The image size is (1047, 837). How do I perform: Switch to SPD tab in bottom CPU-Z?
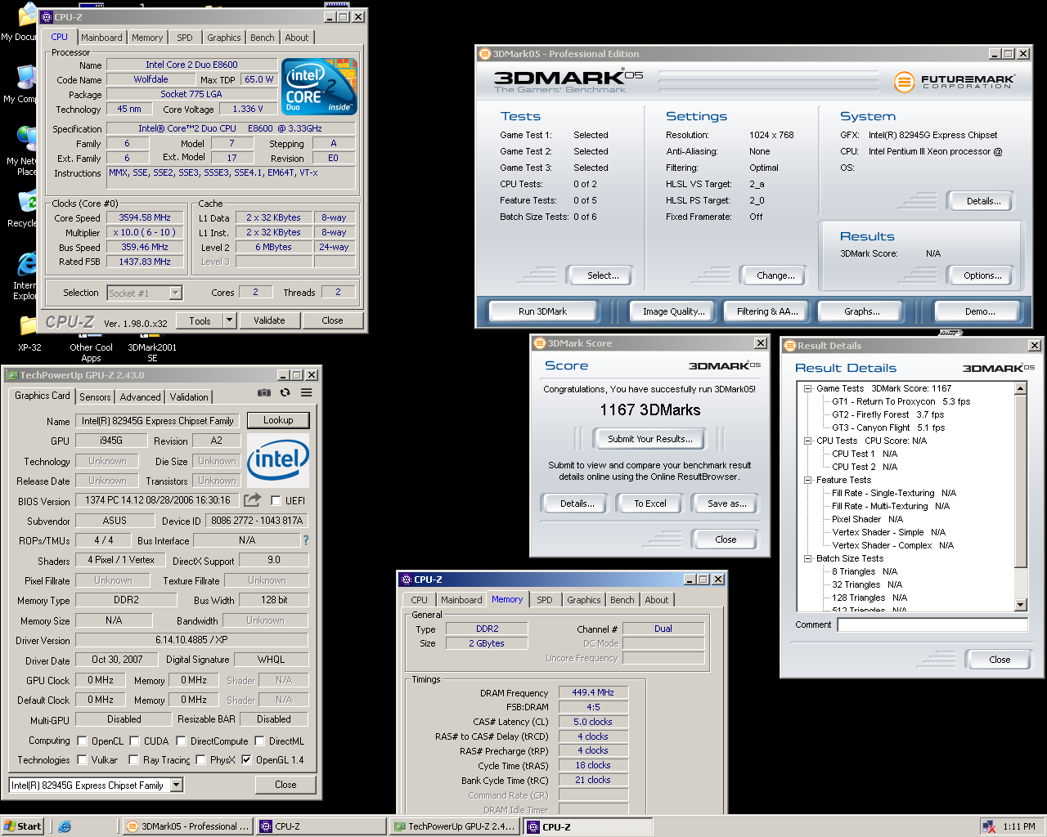pyautogui.click(x=545, y=600)
